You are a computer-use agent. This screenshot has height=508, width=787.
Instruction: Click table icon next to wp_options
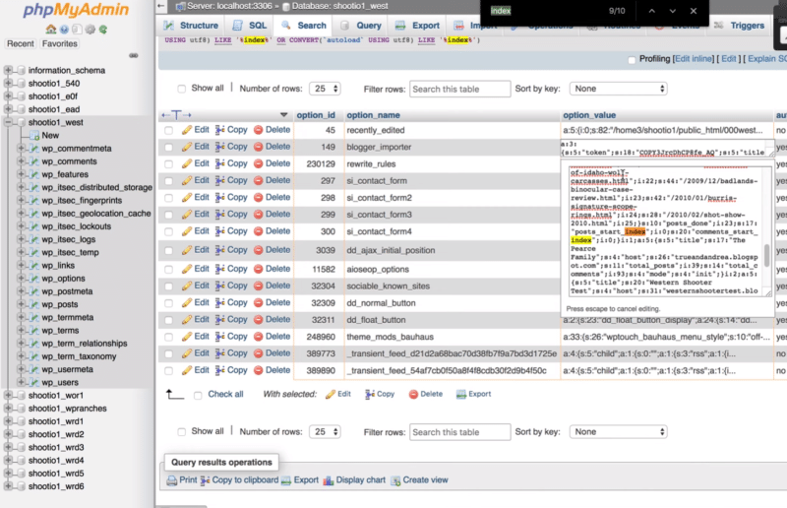click(x=34, y=279)
